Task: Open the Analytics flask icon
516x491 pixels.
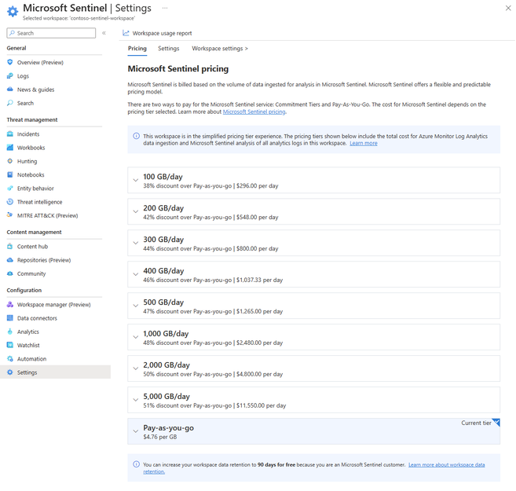Action: 10,332
